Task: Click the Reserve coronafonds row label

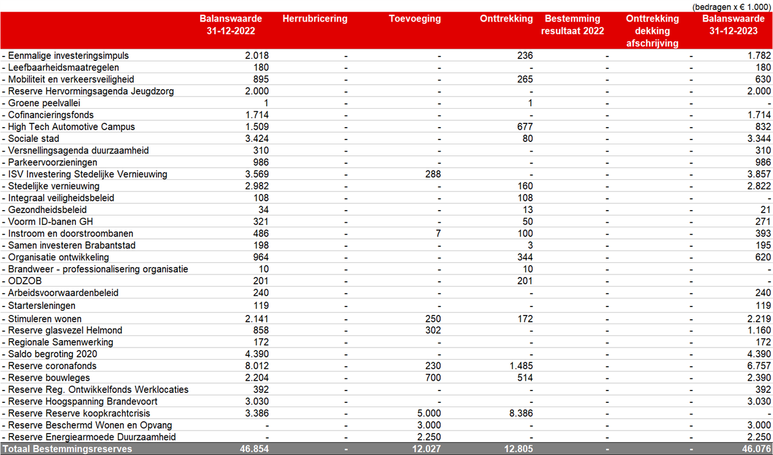Action: [50, 366]
